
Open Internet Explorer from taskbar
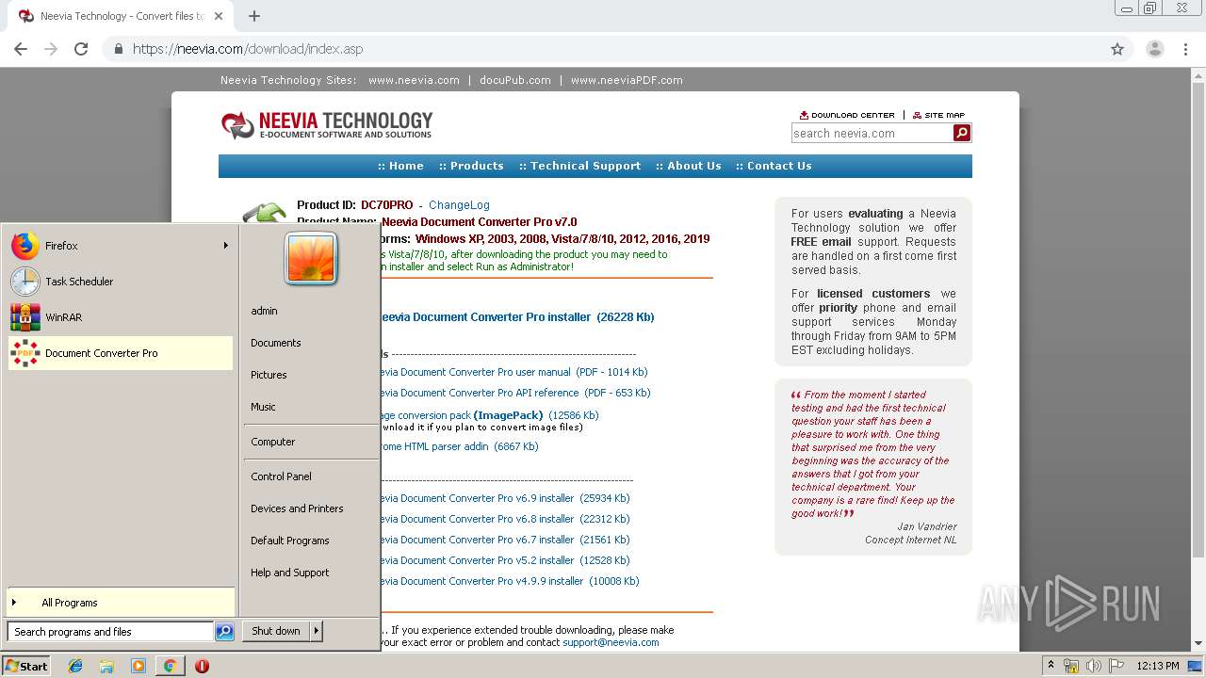(x=75, y=666)
